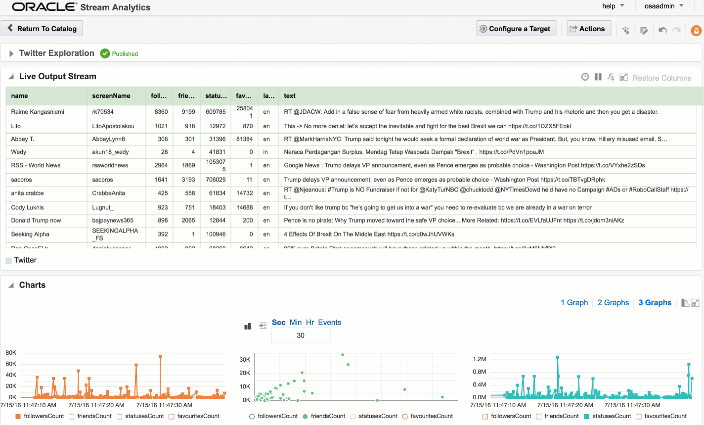
Task: Click the edit notes pencil icon
Action: tap(644, 30)
